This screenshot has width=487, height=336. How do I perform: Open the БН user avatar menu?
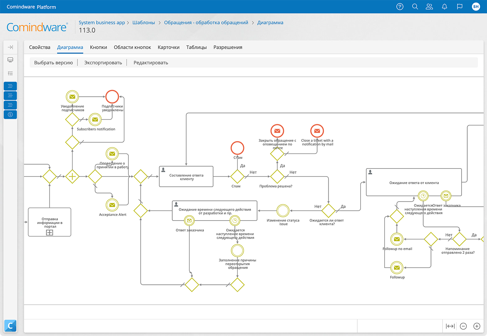pyautogui.click(x=476, y=7)
